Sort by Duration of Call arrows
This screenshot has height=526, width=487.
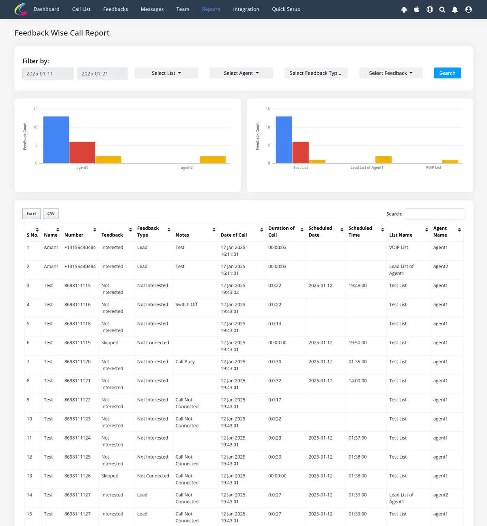click(302, 230)
